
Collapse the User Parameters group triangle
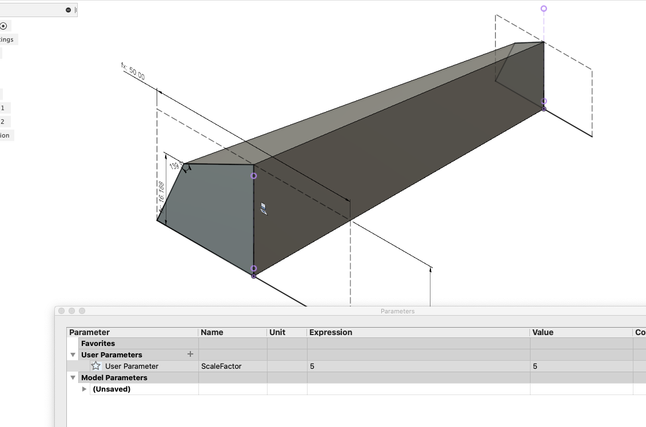(x=73, y=355)
